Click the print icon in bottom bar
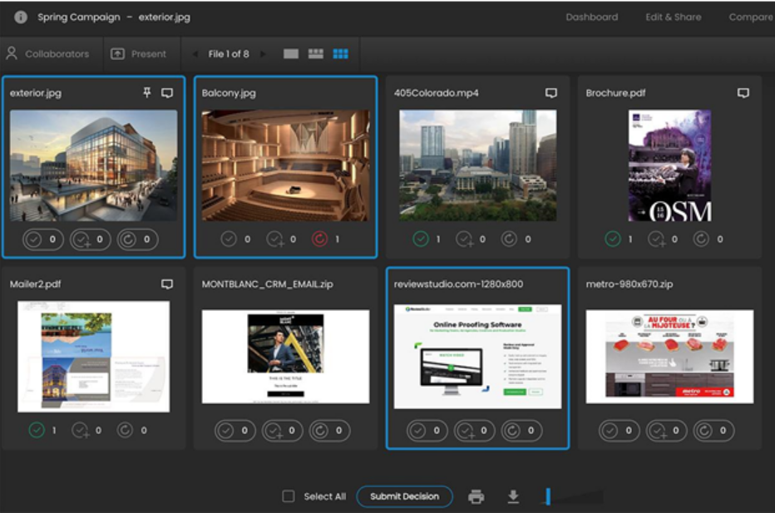 coord(476,496)
